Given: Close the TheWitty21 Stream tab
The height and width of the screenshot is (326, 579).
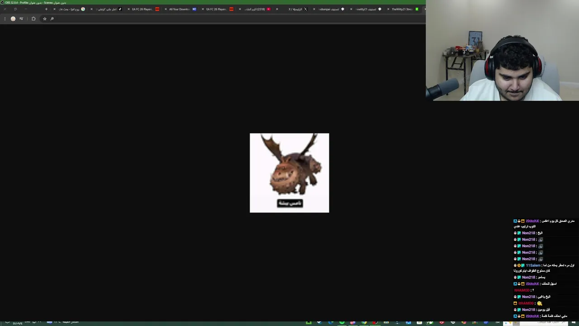Looking at the screenshot, I should coord(388,9).
